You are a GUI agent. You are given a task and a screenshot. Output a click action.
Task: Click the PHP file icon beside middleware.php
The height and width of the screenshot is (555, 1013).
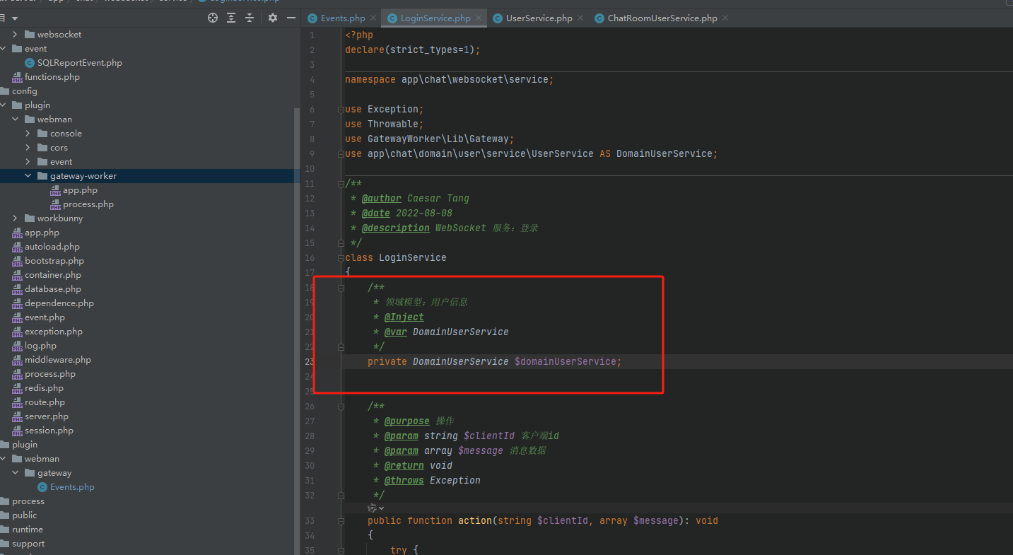[17, 360]
